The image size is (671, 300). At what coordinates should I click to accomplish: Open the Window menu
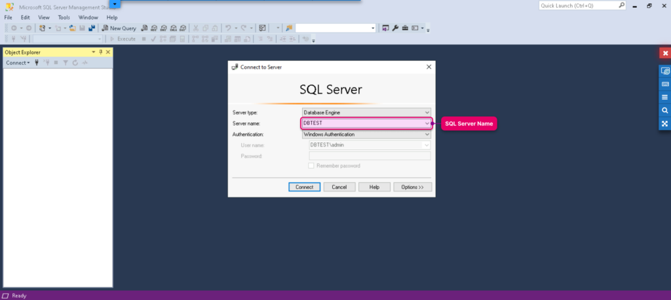pos(88,18)
